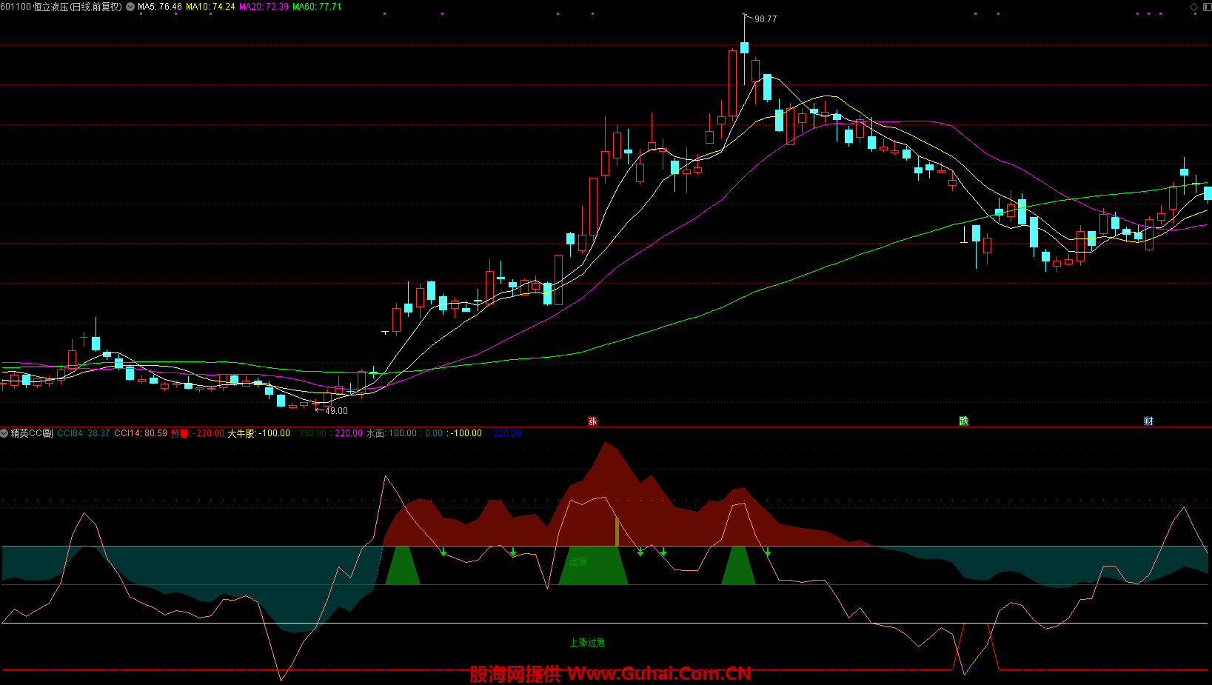
Task: Click the 水面: 100.00 label
Action: [x=392, y=433]
